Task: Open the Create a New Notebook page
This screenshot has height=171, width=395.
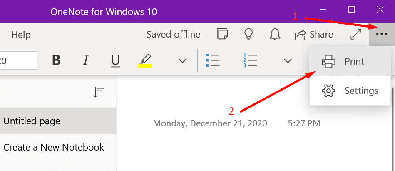Action: click(x=54, y=147)
